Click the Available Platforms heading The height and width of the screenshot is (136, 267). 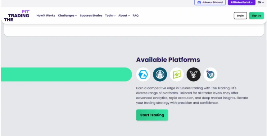pos(168,60)
